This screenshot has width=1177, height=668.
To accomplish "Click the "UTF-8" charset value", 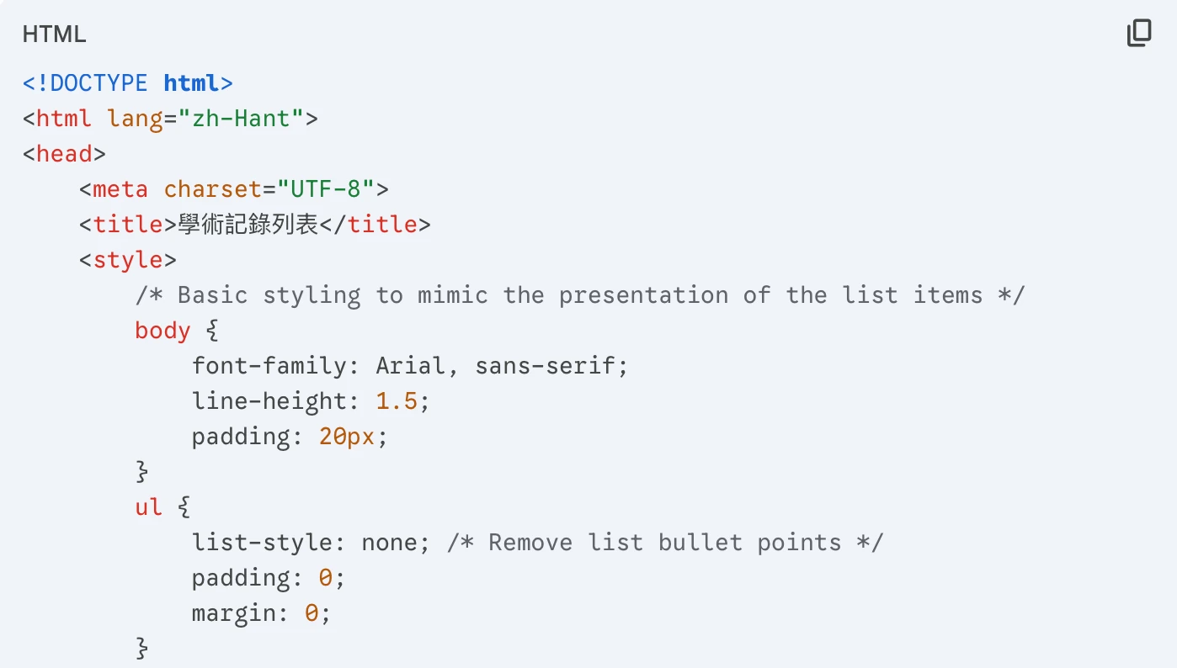I will [332, 189].
